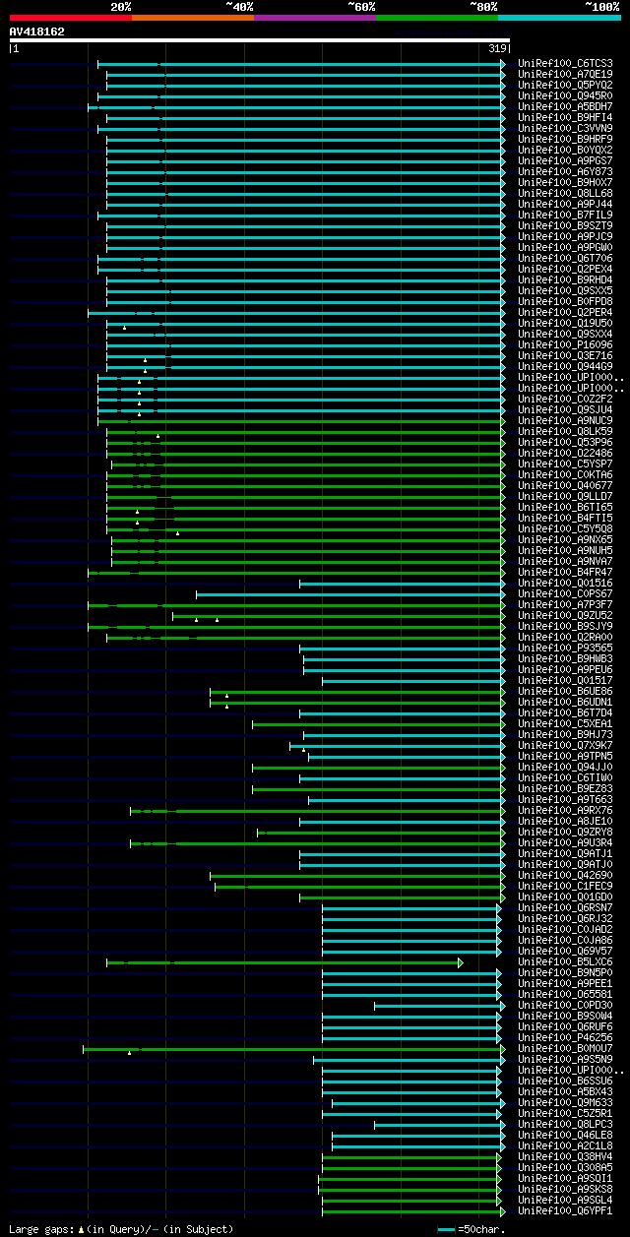This screenshot has width=630, height=1237.
Task: Open hit UniRef100_A7QE19
Action: [565, 75]
